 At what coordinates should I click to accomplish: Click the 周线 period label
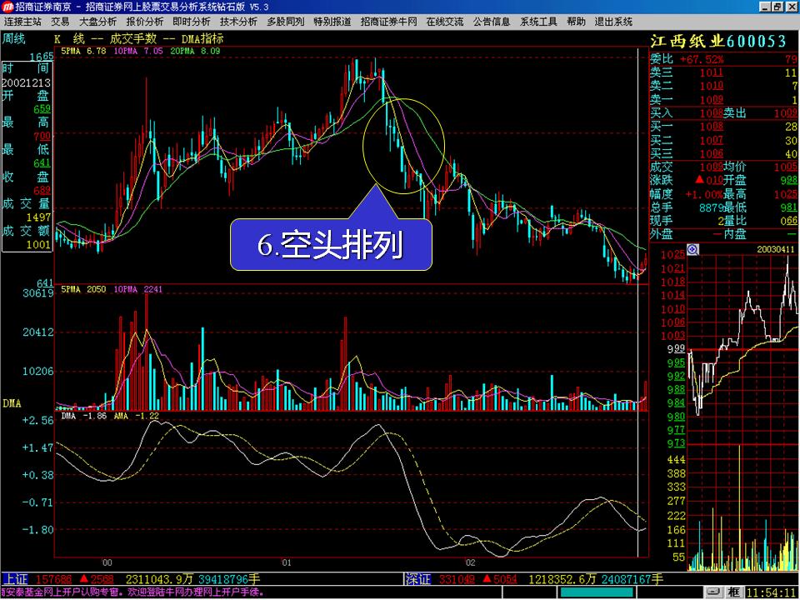(x=14, y=39)
